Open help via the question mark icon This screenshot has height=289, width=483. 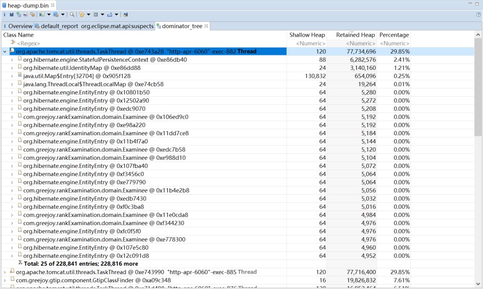click(x=479, y=15)
